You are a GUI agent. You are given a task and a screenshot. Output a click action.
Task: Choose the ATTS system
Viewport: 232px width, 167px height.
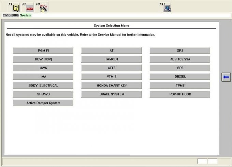pos(112,68)
